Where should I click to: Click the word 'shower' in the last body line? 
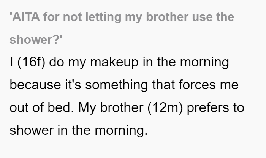32,130
